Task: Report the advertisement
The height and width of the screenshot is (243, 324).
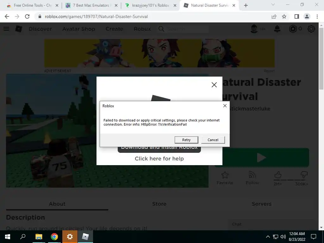Action: (269, 71)
